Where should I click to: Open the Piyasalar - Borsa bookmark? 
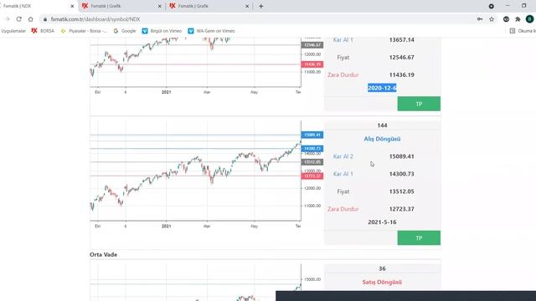[x=84, y=31]
